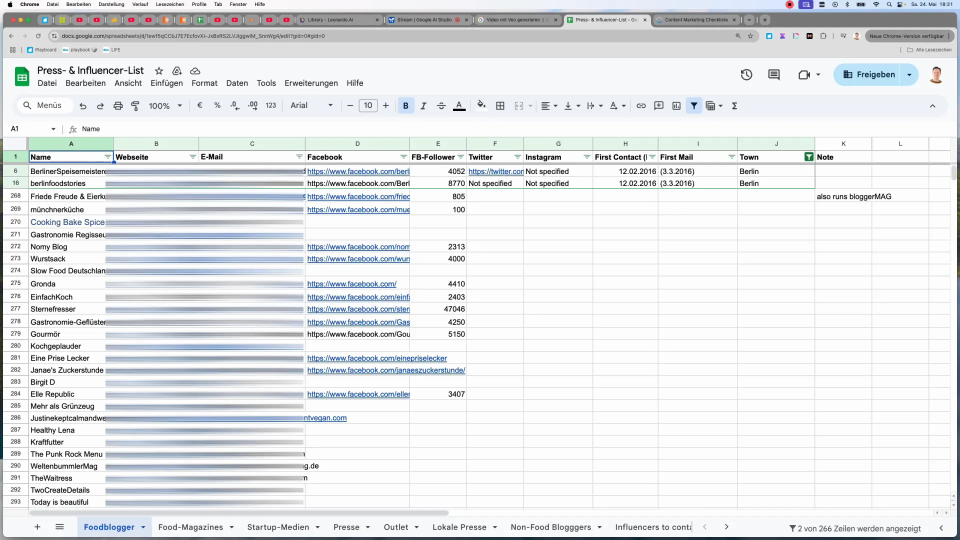Open all sheets list icon
This screenshot has height=540, width=960.
pyautogui.click(x=59, y=527)
